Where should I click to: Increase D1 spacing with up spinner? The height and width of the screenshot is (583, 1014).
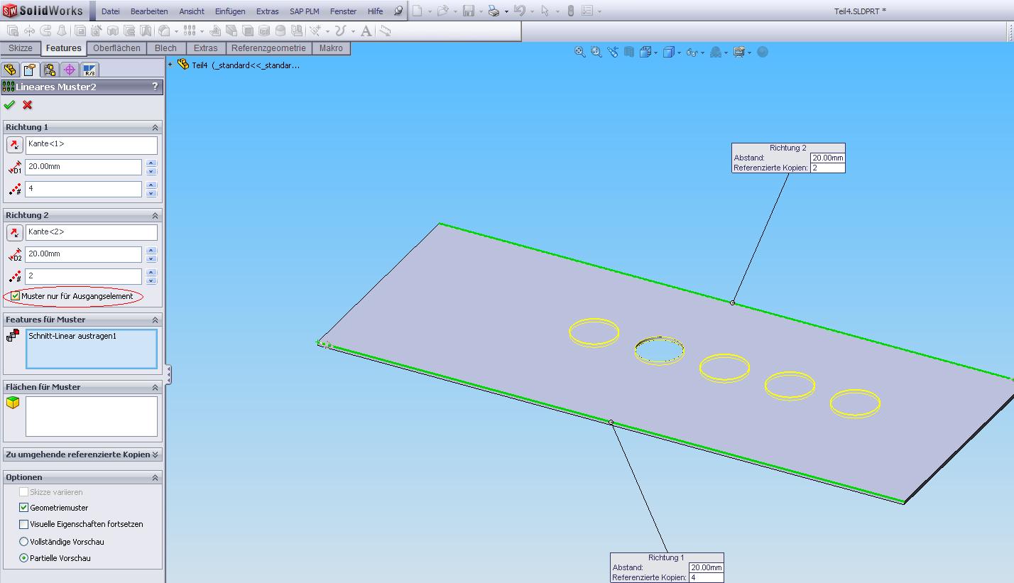[x=151, y=163]
